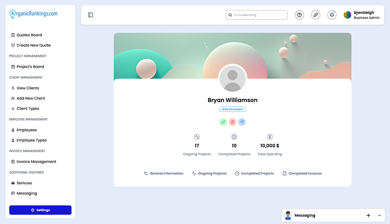Click the magnifier icon in search box
The image size is (390, 224).
click(x=230, y=15)
